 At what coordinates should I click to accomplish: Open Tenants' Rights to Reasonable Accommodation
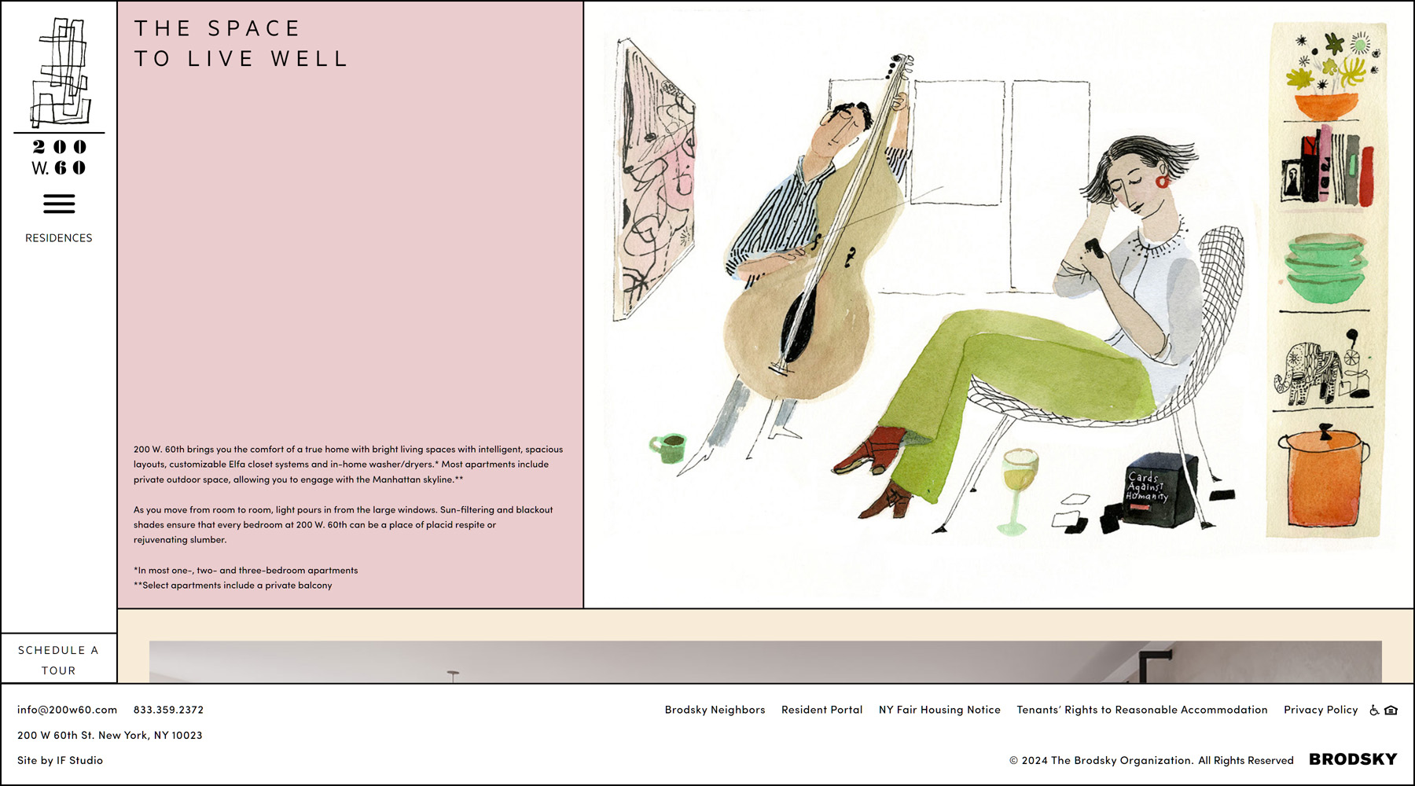[1141, 710]
